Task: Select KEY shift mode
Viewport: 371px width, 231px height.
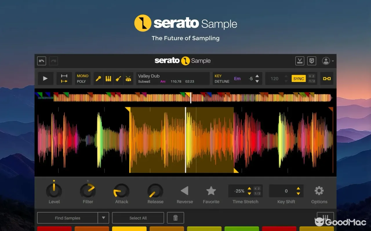Action: (218, 76)
